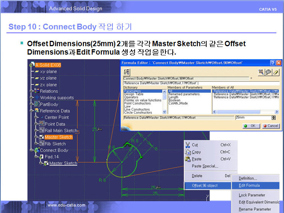
Task: Click the tree links icon left of comment icon
Action: tap(261, 72)
